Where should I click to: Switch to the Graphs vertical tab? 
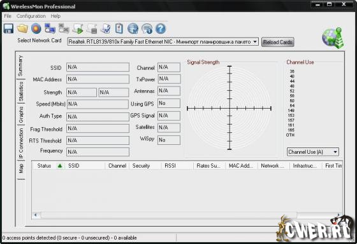tap(21, 114)
